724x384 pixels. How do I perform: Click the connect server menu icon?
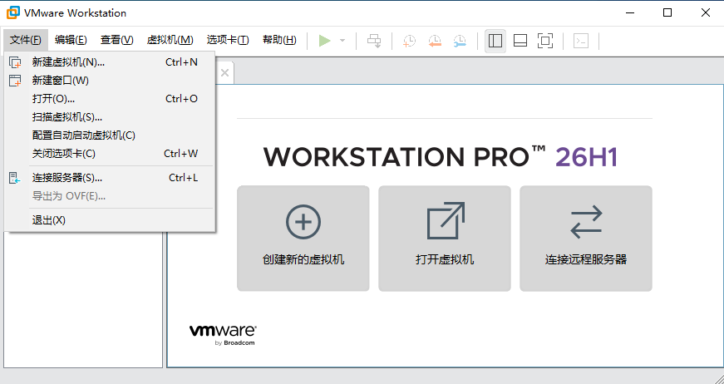[15, 178]
